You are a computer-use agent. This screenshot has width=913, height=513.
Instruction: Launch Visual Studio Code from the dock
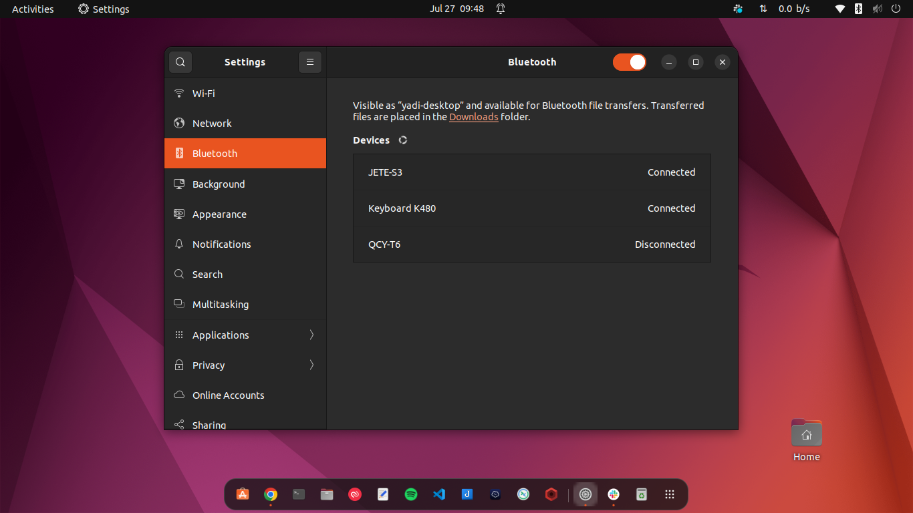pos(439,494)
